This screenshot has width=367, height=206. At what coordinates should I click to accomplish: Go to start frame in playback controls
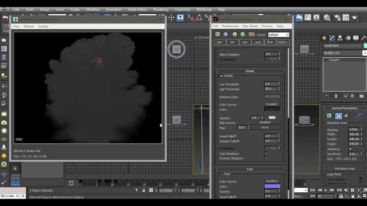pos(313,191)
